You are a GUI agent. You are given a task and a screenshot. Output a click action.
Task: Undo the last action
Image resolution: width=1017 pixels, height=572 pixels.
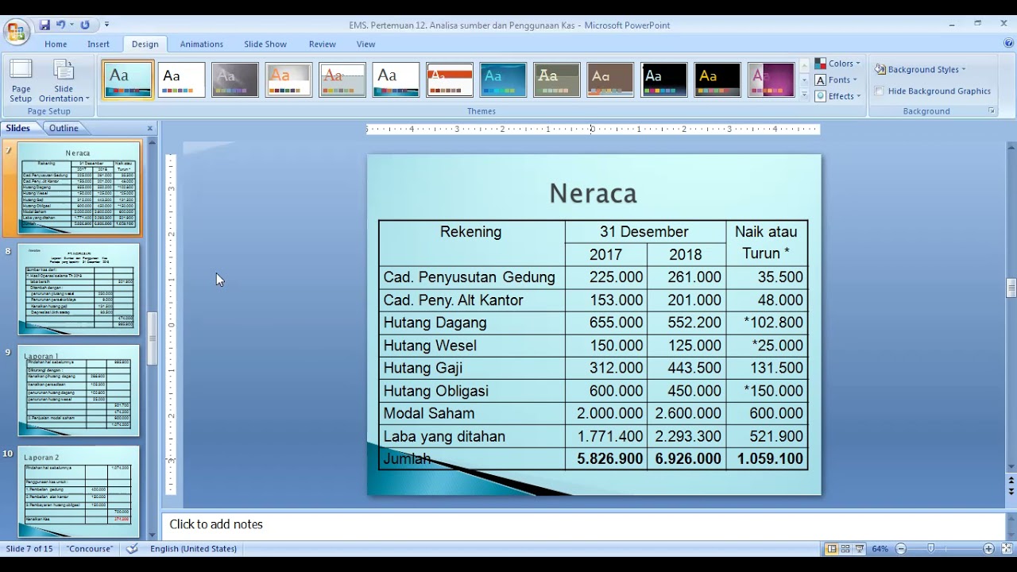tap(60, 25)
